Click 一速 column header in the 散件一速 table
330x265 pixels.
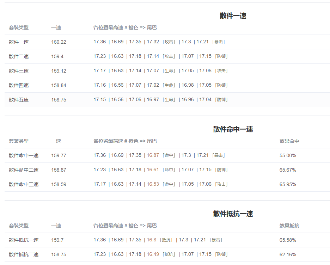pos(56,27)
